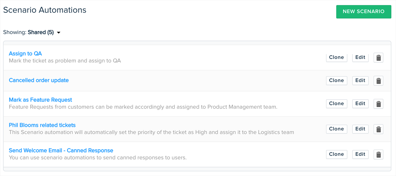Open the Showing Shared (5) filter dropdown

[x=44, y=32]
